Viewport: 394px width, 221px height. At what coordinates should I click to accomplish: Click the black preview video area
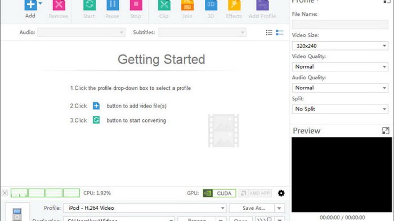point(342,175)
